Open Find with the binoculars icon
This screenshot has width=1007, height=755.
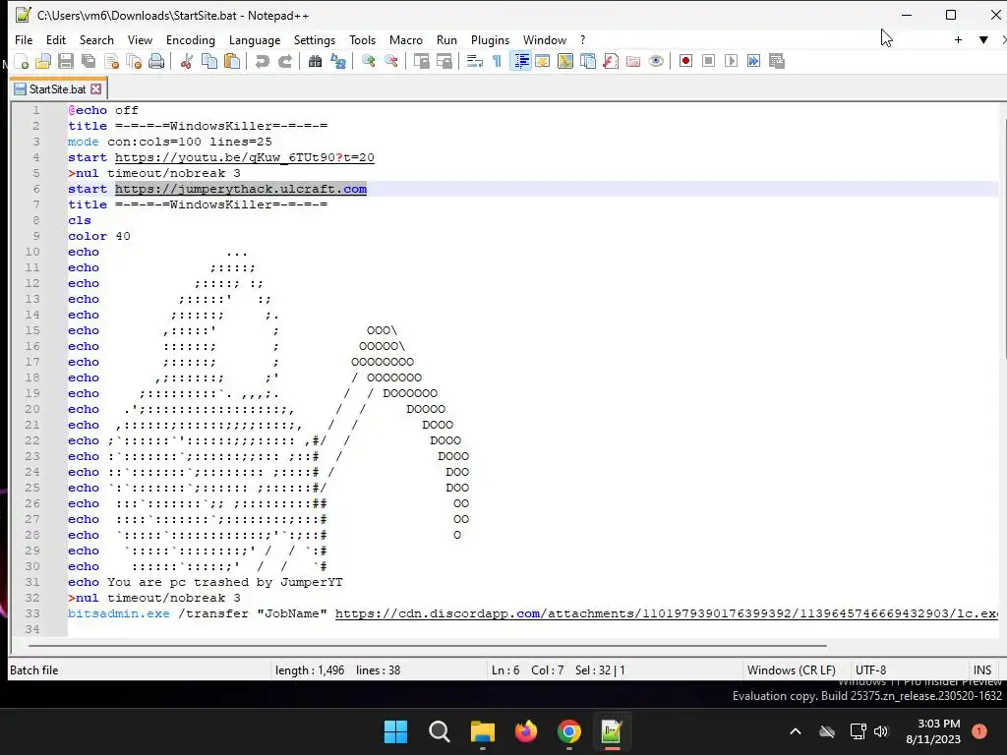(315, 62)
